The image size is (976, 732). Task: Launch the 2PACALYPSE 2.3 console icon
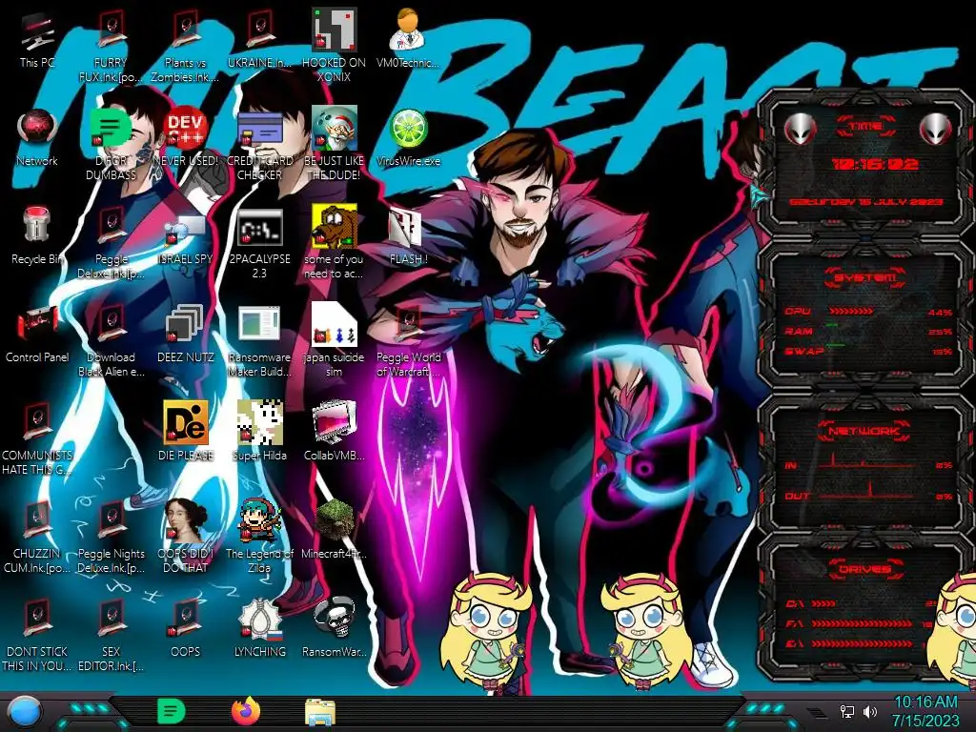coord(259,228)
